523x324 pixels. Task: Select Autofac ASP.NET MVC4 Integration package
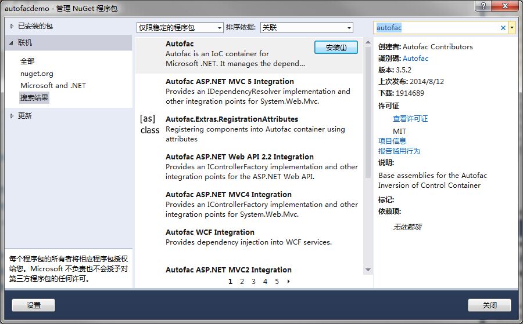(x=249, y=204)
